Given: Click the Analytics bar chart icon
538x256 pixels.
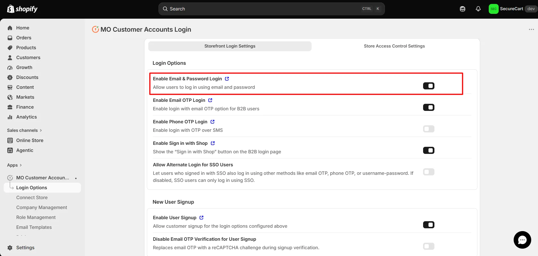Looking at the screenshot, I should (10, 117).
